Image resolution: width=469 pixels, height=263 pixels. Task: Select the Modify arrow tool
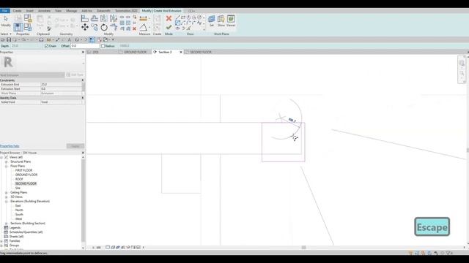(6, 21)
